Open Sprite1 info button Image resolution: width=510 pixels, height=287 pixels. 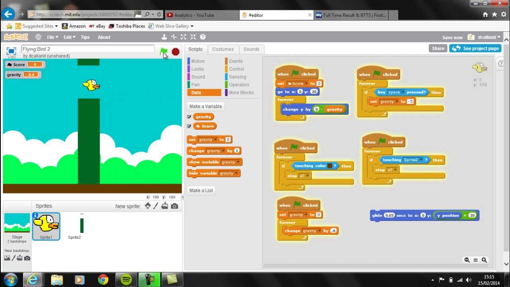35,215
